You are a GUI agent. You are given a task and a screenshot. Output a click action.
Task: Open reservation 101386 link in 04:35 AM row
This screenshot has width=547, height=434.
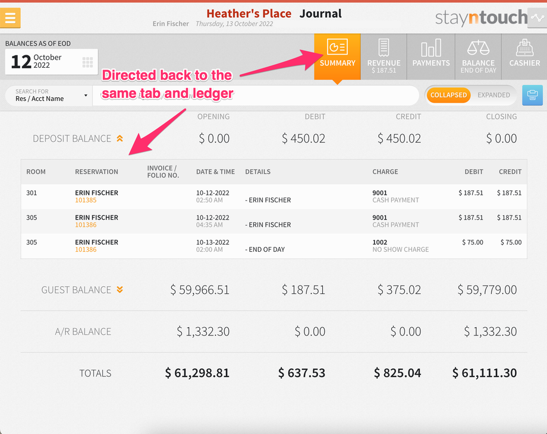[86, 225]
